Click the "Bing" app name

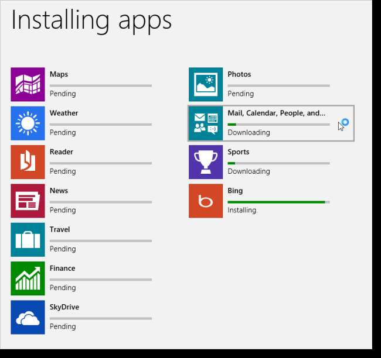coord(235,191)
